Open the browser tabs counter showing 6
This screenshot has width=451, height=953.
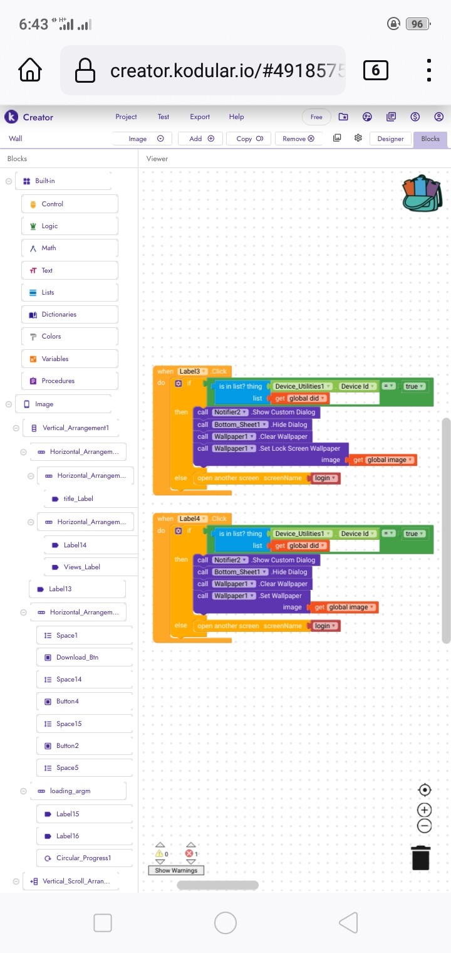[x=375, y=70]
